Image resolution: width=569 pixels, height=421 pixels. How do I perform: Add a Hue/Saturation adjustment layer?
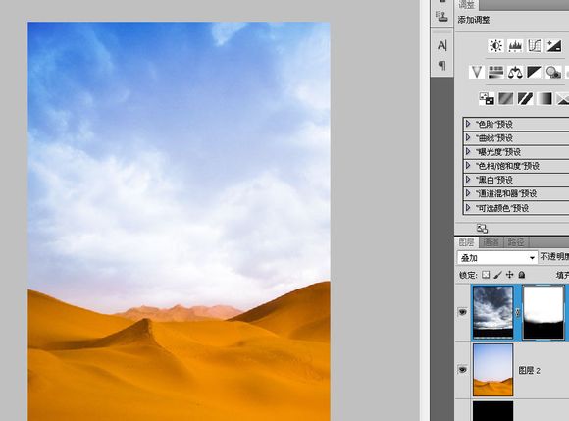click(495, 72)
